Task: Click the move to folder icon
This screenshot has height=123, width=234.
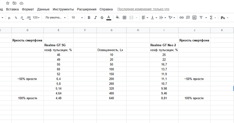Action: click(14, 3)
